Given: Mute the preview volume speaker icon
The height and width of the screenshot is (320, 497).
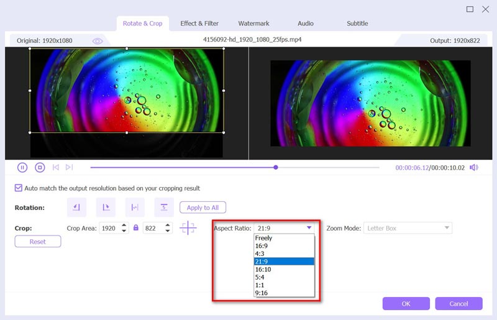Looking at the screenshot, I should (x=474, y=167).
